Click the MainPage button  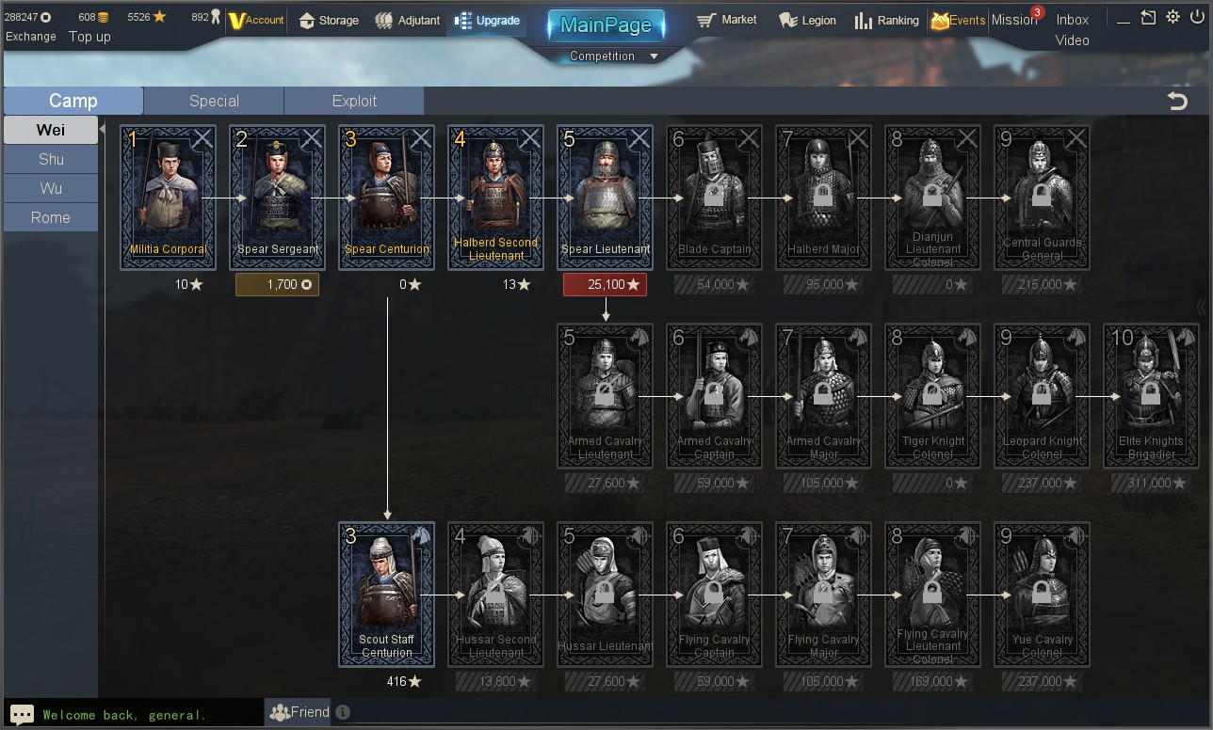click(x=606, y=25)
